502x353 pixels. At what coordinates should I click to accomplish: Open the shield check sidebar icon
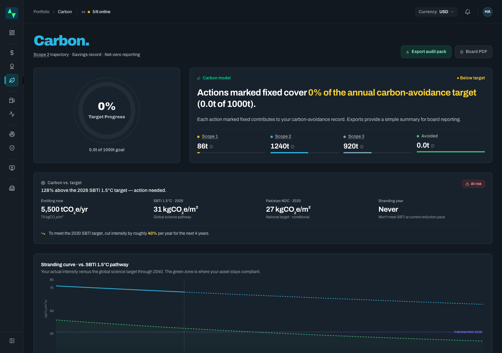tap(12, 148)
